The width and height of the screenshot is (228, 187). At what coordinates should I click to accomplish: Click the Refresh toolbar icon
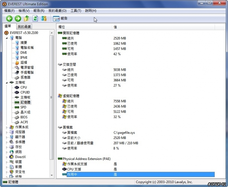(35, 18)
